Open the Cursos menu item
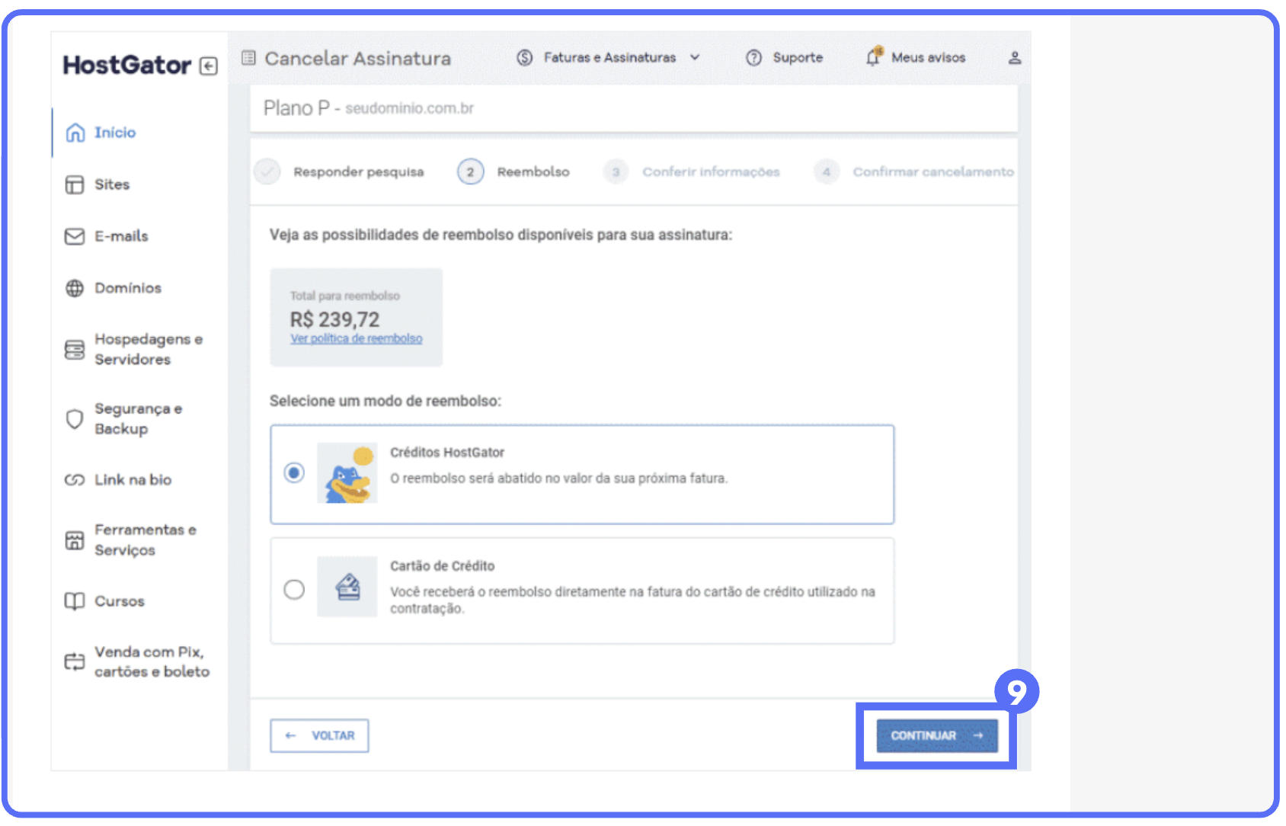The height and width of the screenshot is (826, 1286). tap(119, 601)
